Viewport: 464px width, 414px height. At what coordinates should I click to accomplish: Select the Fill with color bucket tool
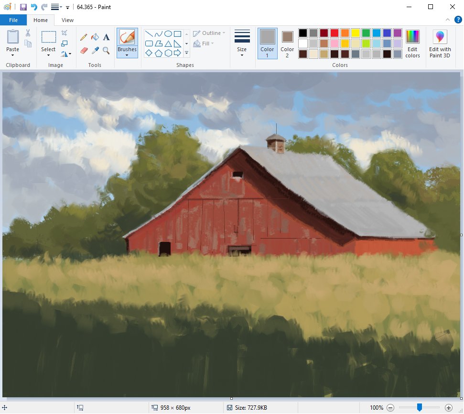pyautogui.click(x=95, y=37)
